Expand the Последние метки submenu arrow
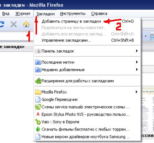 click(x=137, y=62)
